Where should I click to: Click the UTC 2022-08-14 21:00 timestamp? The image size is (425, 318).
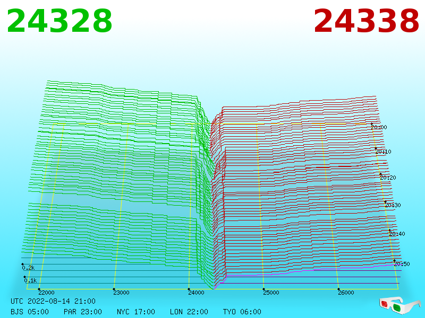coord(53,301)
